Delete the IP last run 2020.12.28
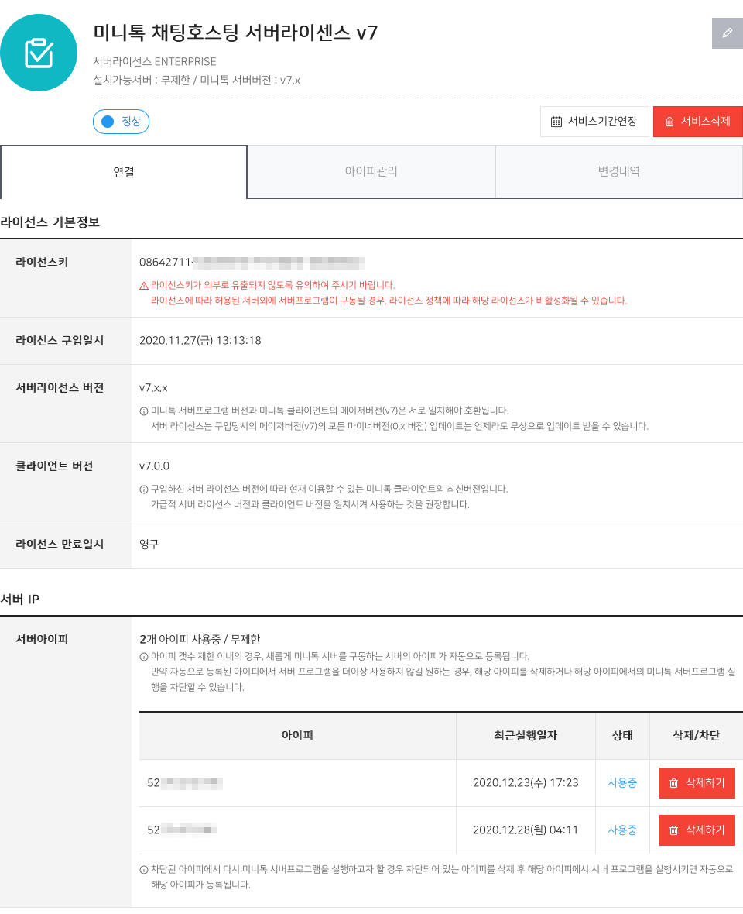This screenshot has height=914, width=743. 697,830
